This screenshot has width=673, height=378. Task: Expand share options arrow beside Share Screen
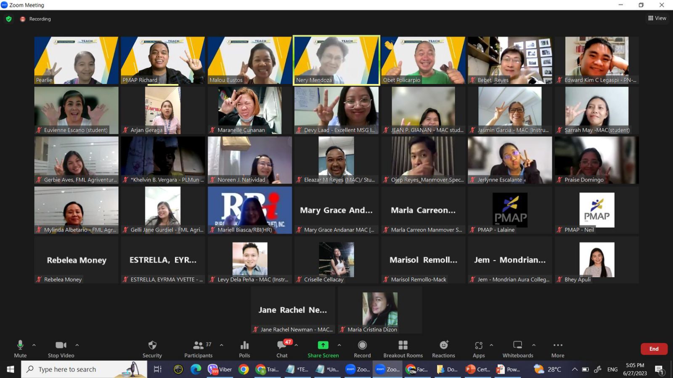(x=339, y=345)
